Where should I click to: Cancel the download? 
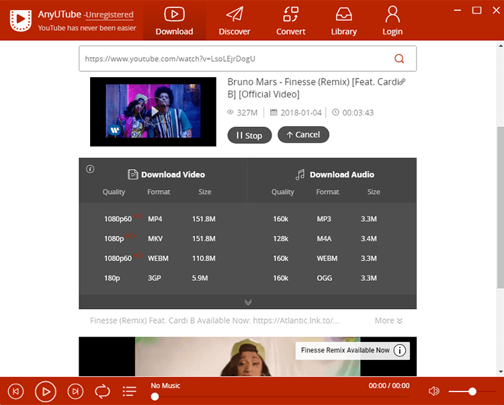[303, 134]
